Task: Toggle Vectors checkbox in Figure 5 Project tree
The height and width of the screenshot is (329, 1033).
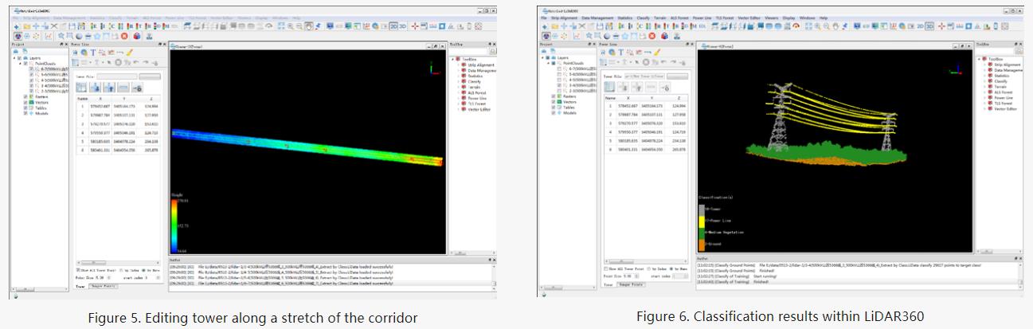Action: [x=25, y=102]
